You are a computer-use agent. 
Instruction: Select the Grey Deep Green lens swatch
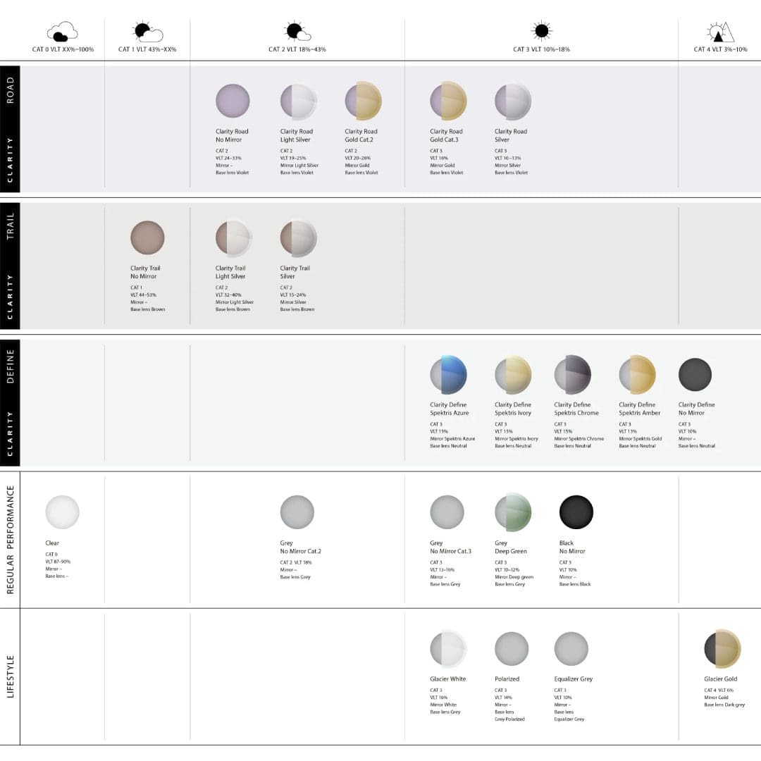513,512
